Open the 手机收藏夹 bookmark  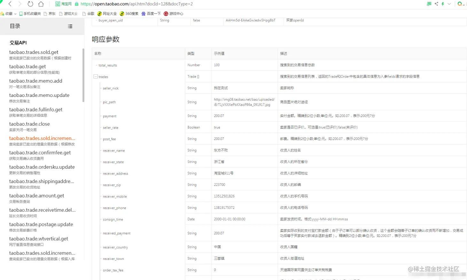[30, 14]
